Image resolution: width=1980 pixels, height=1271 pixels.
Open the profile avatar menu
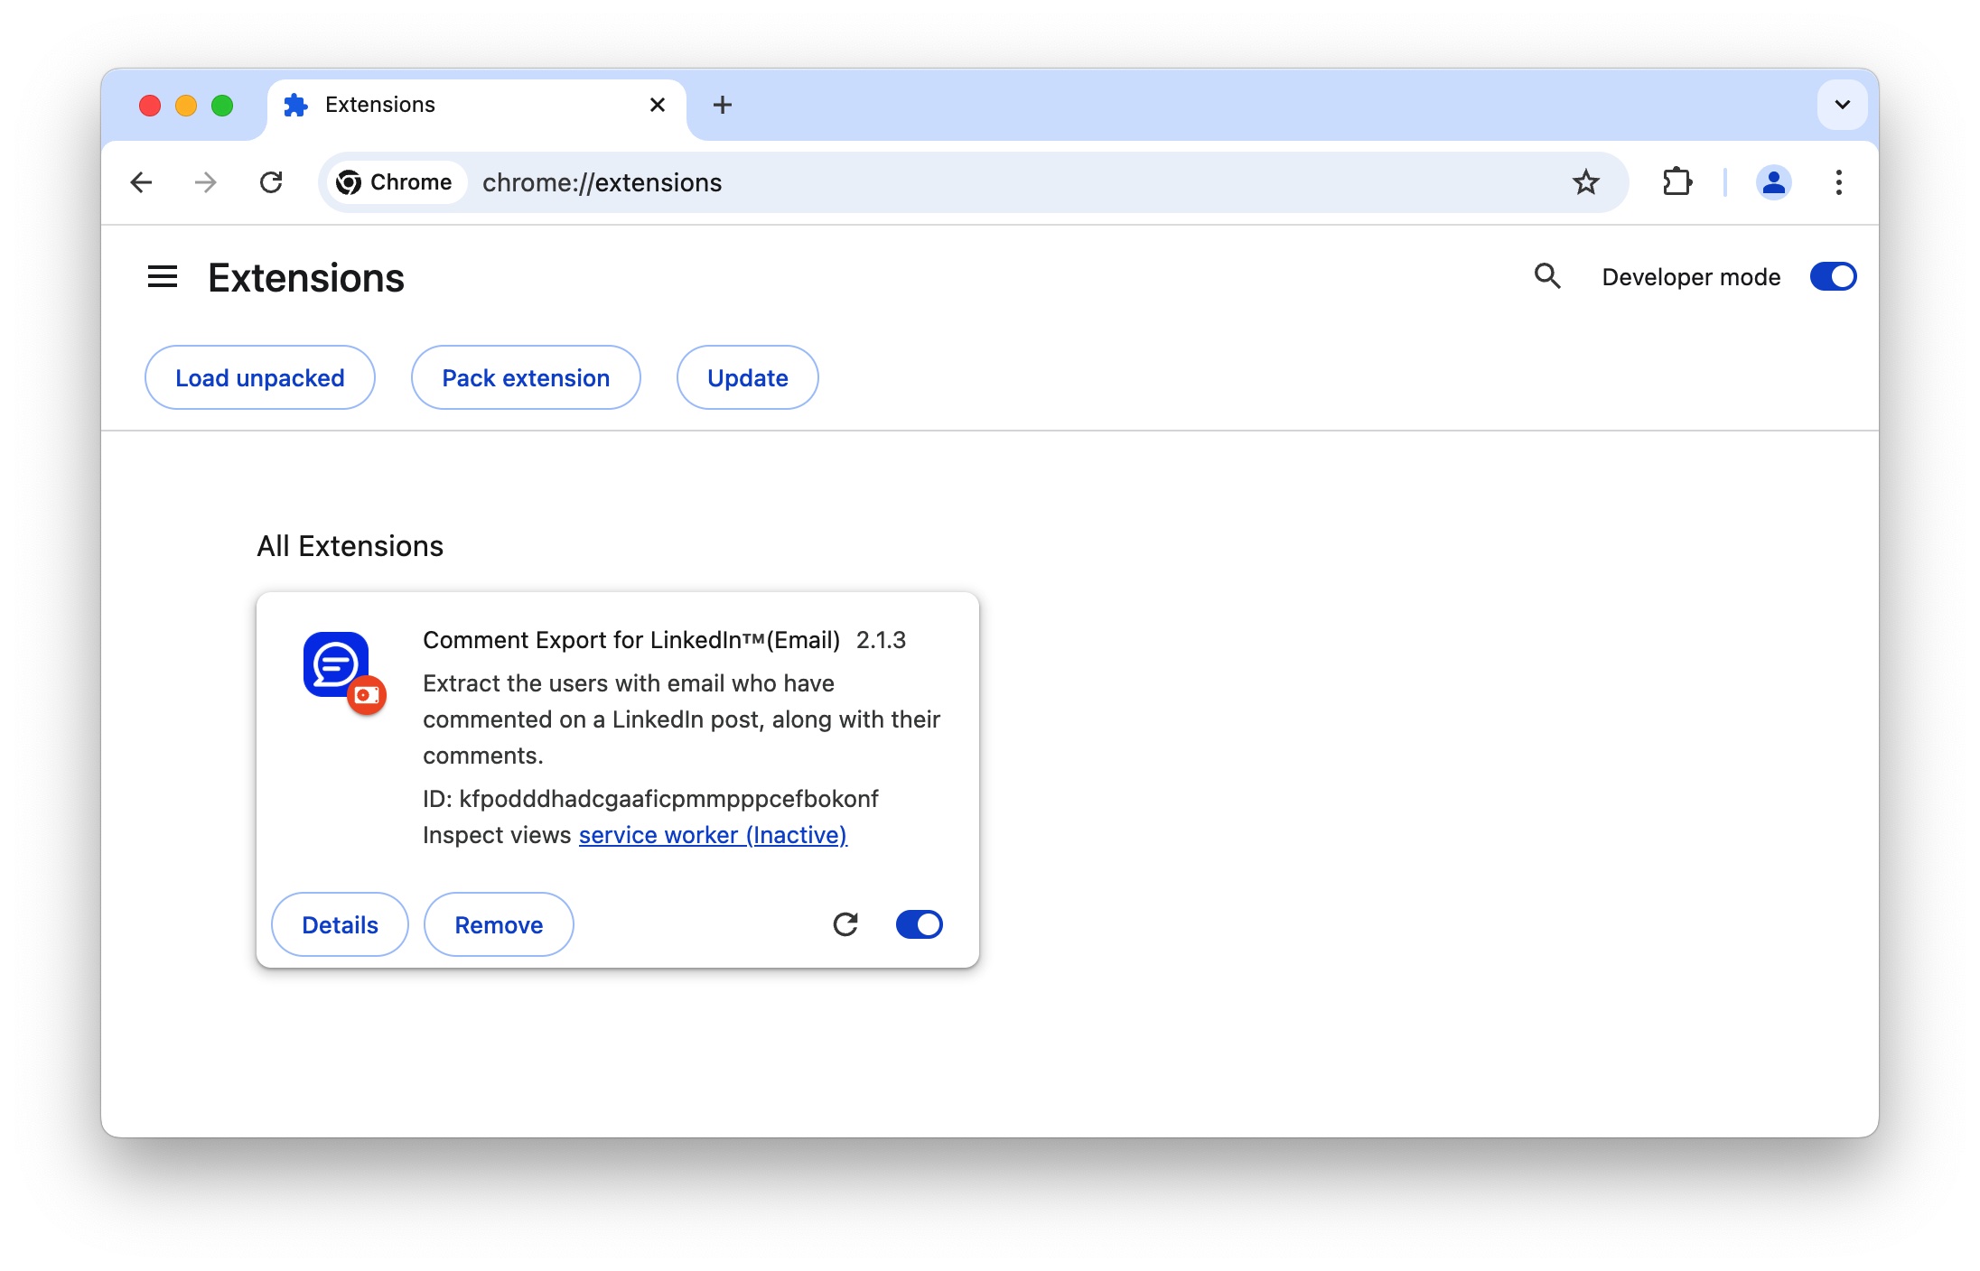tap(1773, 182)
